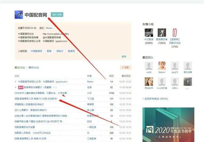Select the 译制片 group tag
Screen dimensions: 204x142
60,51
